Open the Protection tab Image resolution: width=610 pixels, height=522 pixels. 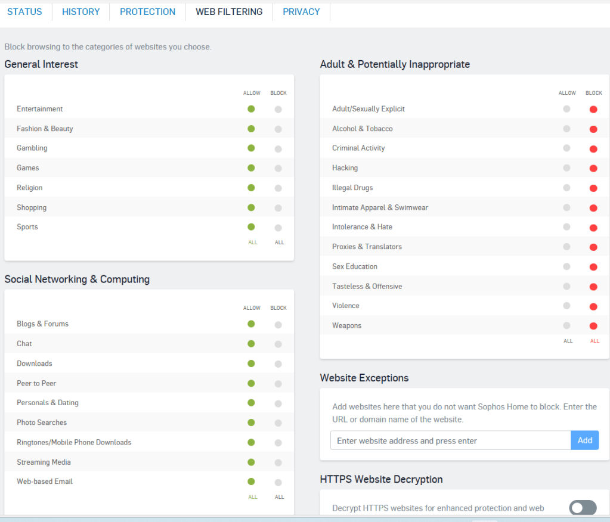[x=147, y=12]
